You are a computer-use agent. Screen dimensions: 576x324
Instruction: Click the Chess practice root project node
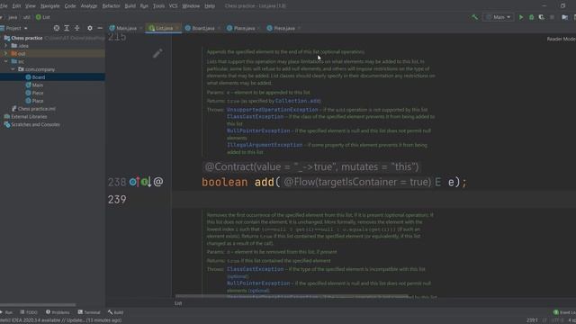tap(26, 38)
